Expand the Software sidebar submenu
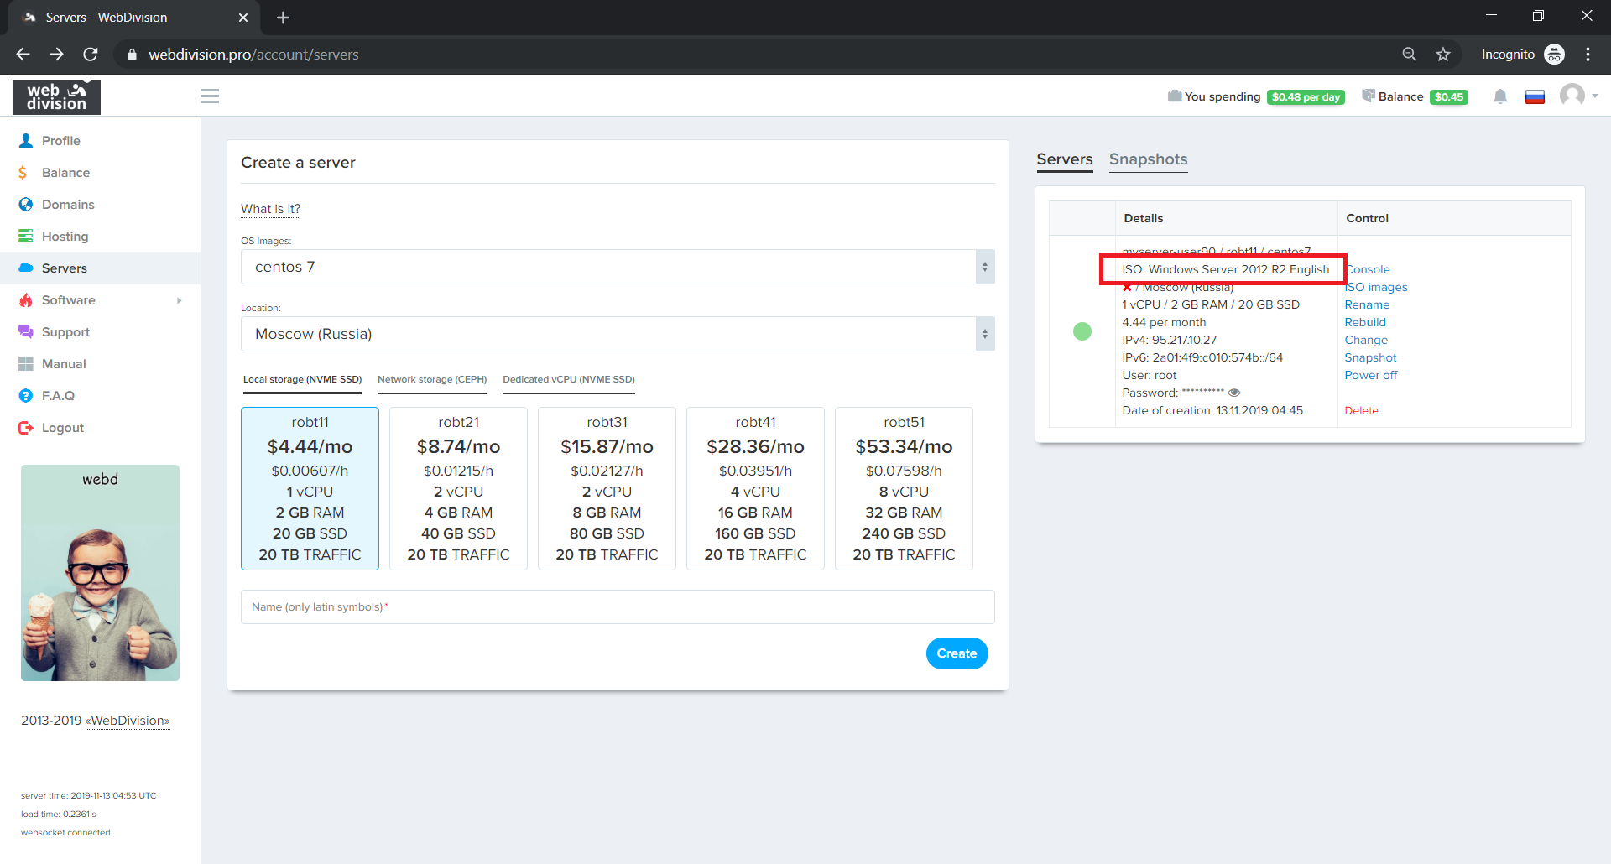This screenshot has width=1611, height=864. (100, 300)
